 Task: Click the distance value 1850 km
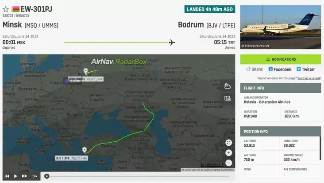tap(291, 116)
